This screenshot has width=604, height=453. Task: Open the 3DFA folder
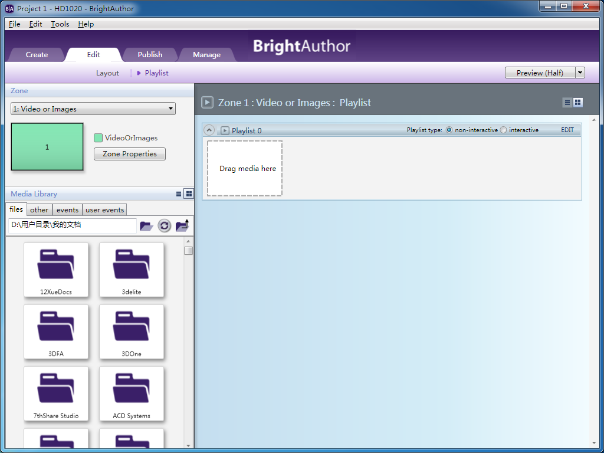tap(56, 331)
